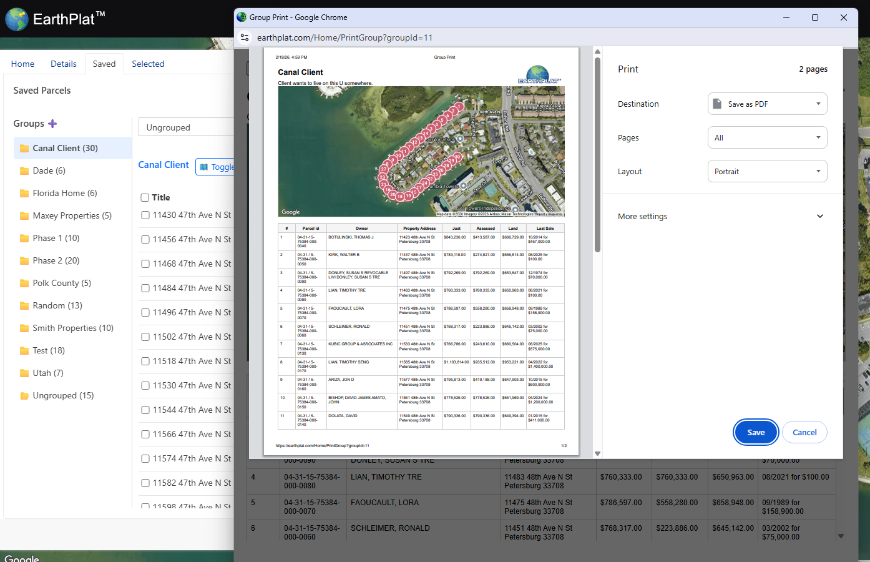Cancel the print dialog
This screenshot has width=870, height=562.
click(x=804, y=432)
